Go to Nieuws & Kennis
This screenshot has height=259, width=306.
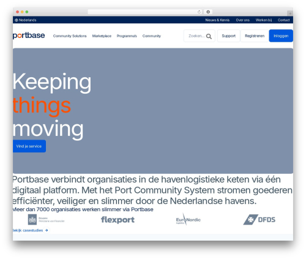click(217, 20)
